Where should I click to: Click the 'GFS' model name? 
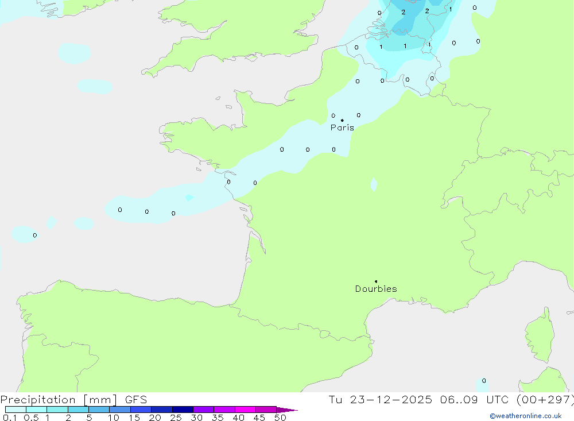click(x=136, y=399)
